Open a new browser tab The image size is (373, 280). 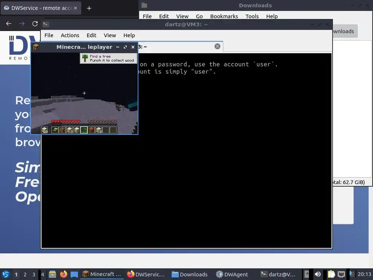89,8
